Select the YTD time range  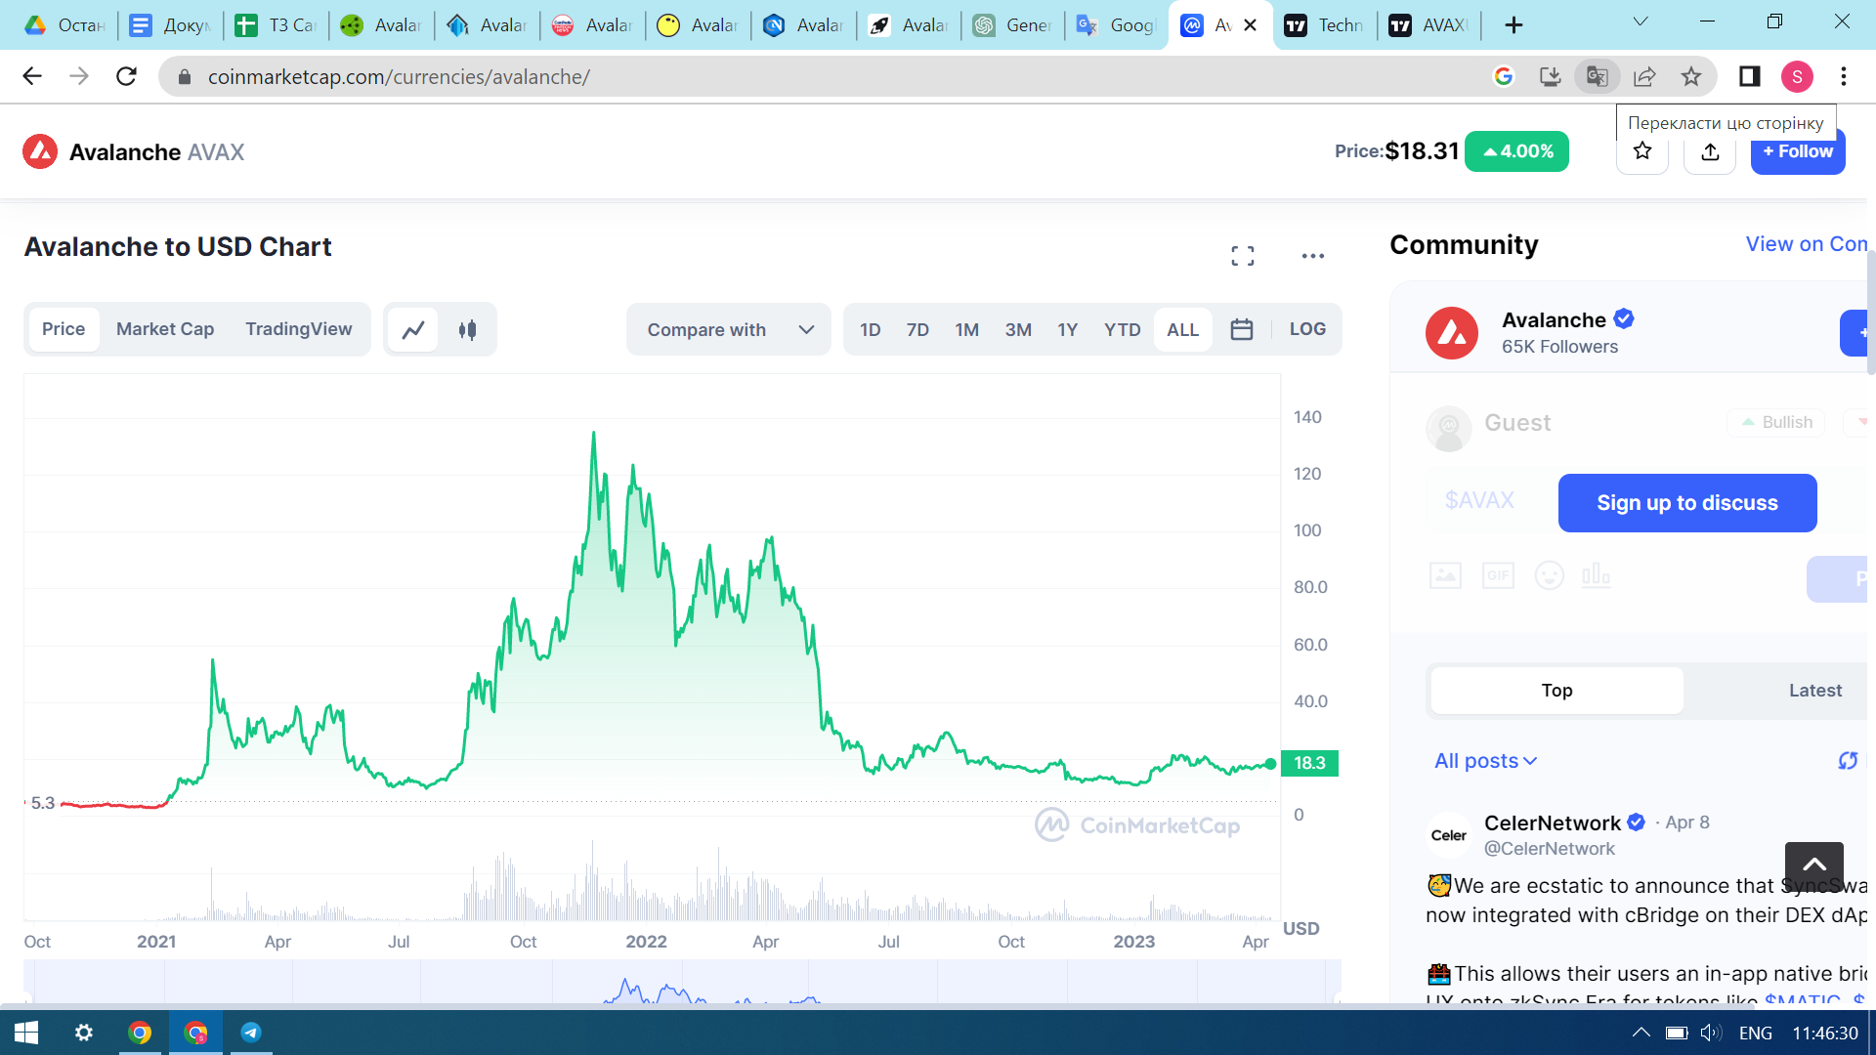click(x=1123, y=330)
